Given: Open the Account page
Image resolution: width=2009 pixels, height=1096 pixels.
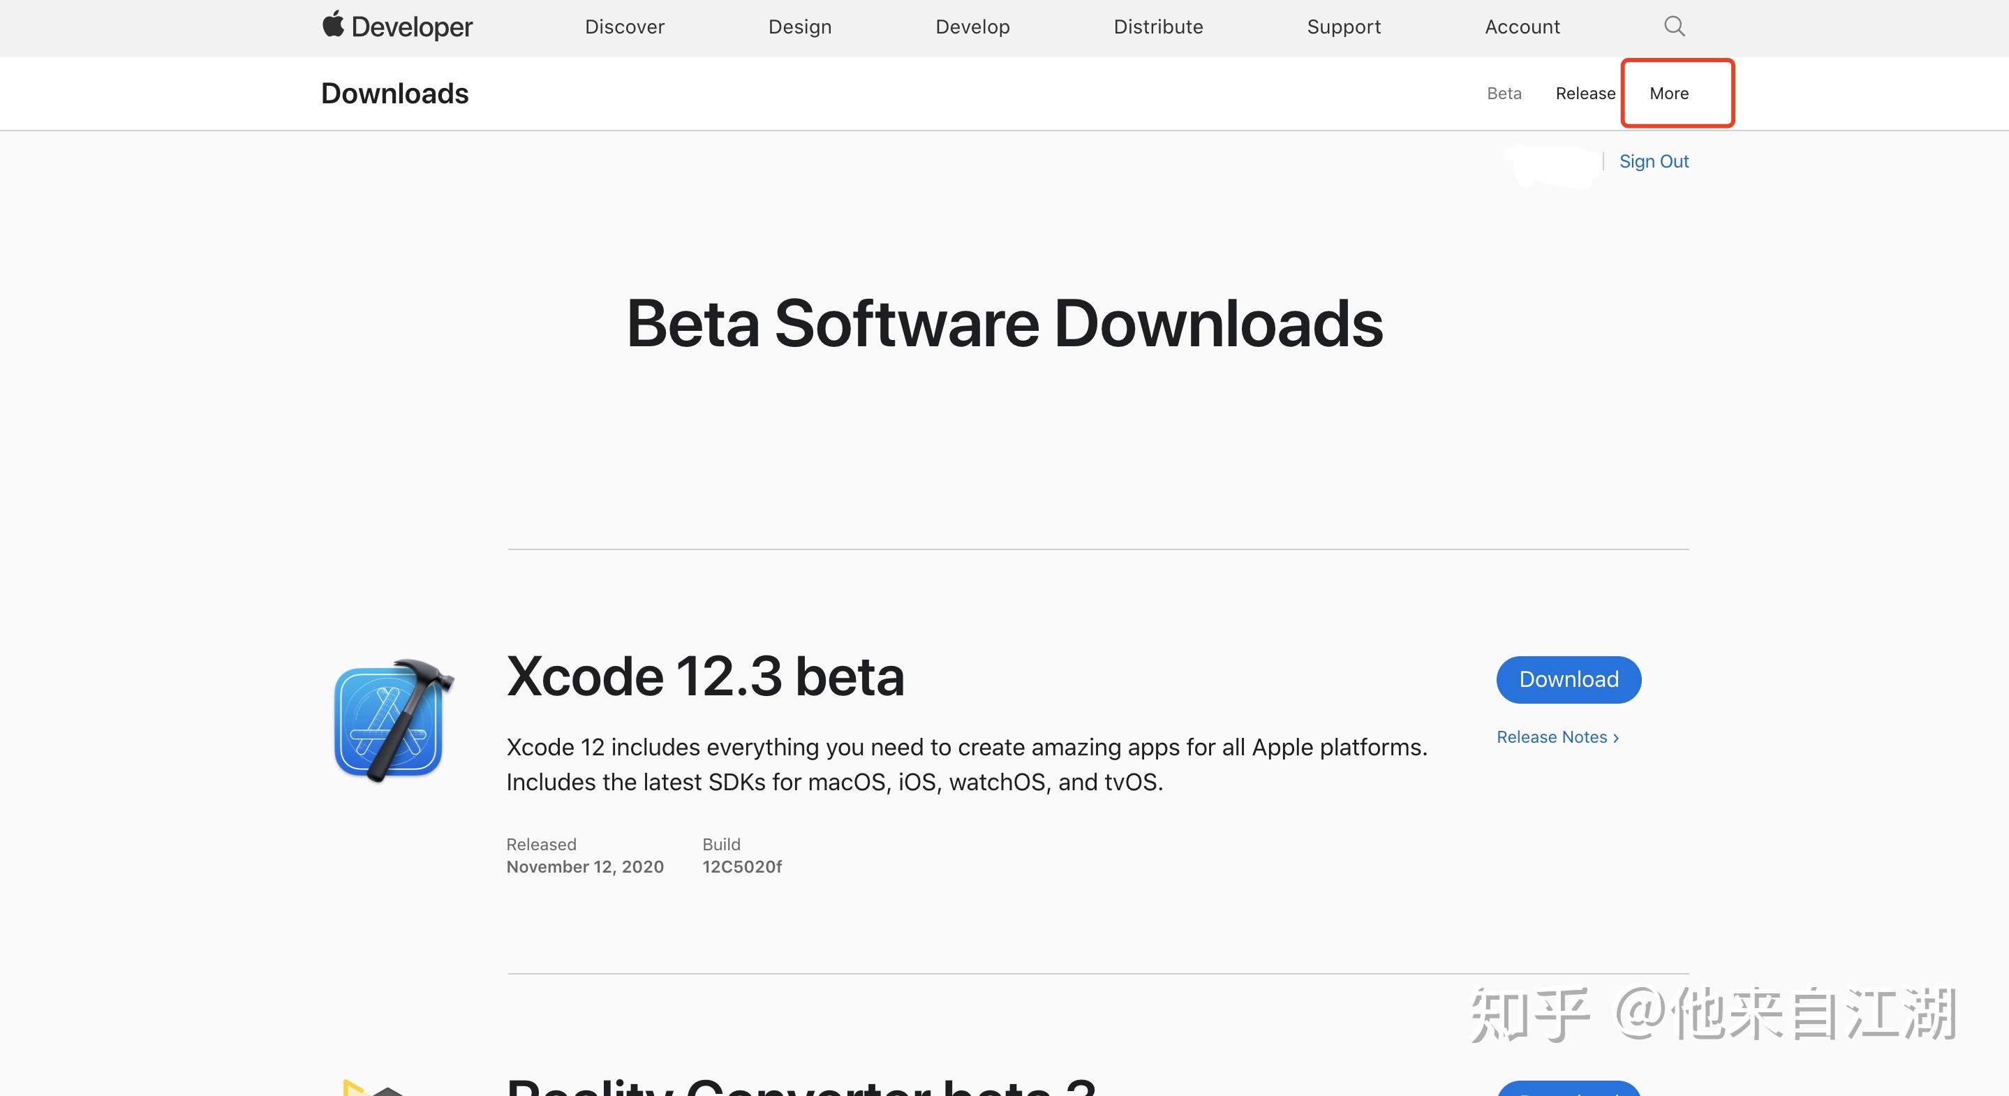Looking at the screenshot, I should [1522, 27].
